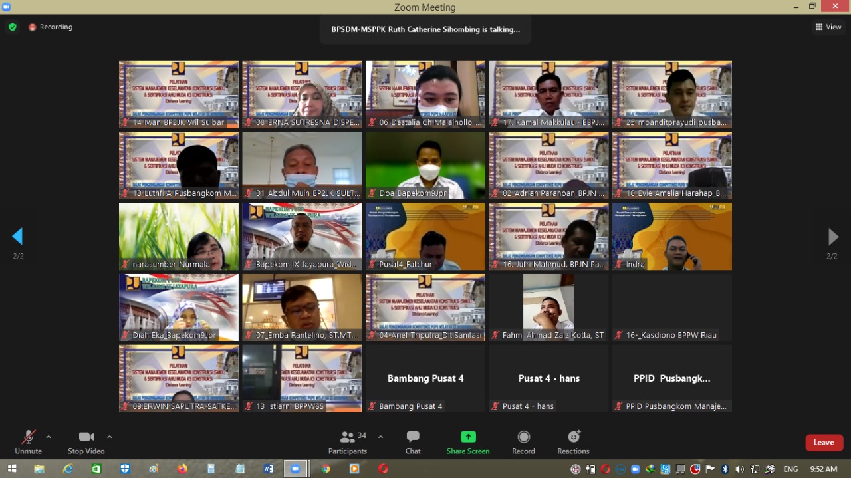Viewport: 851px width, 478px height.
Task: Expand audio options arrow next to Unmute
Action: click(x=49, y=437)
